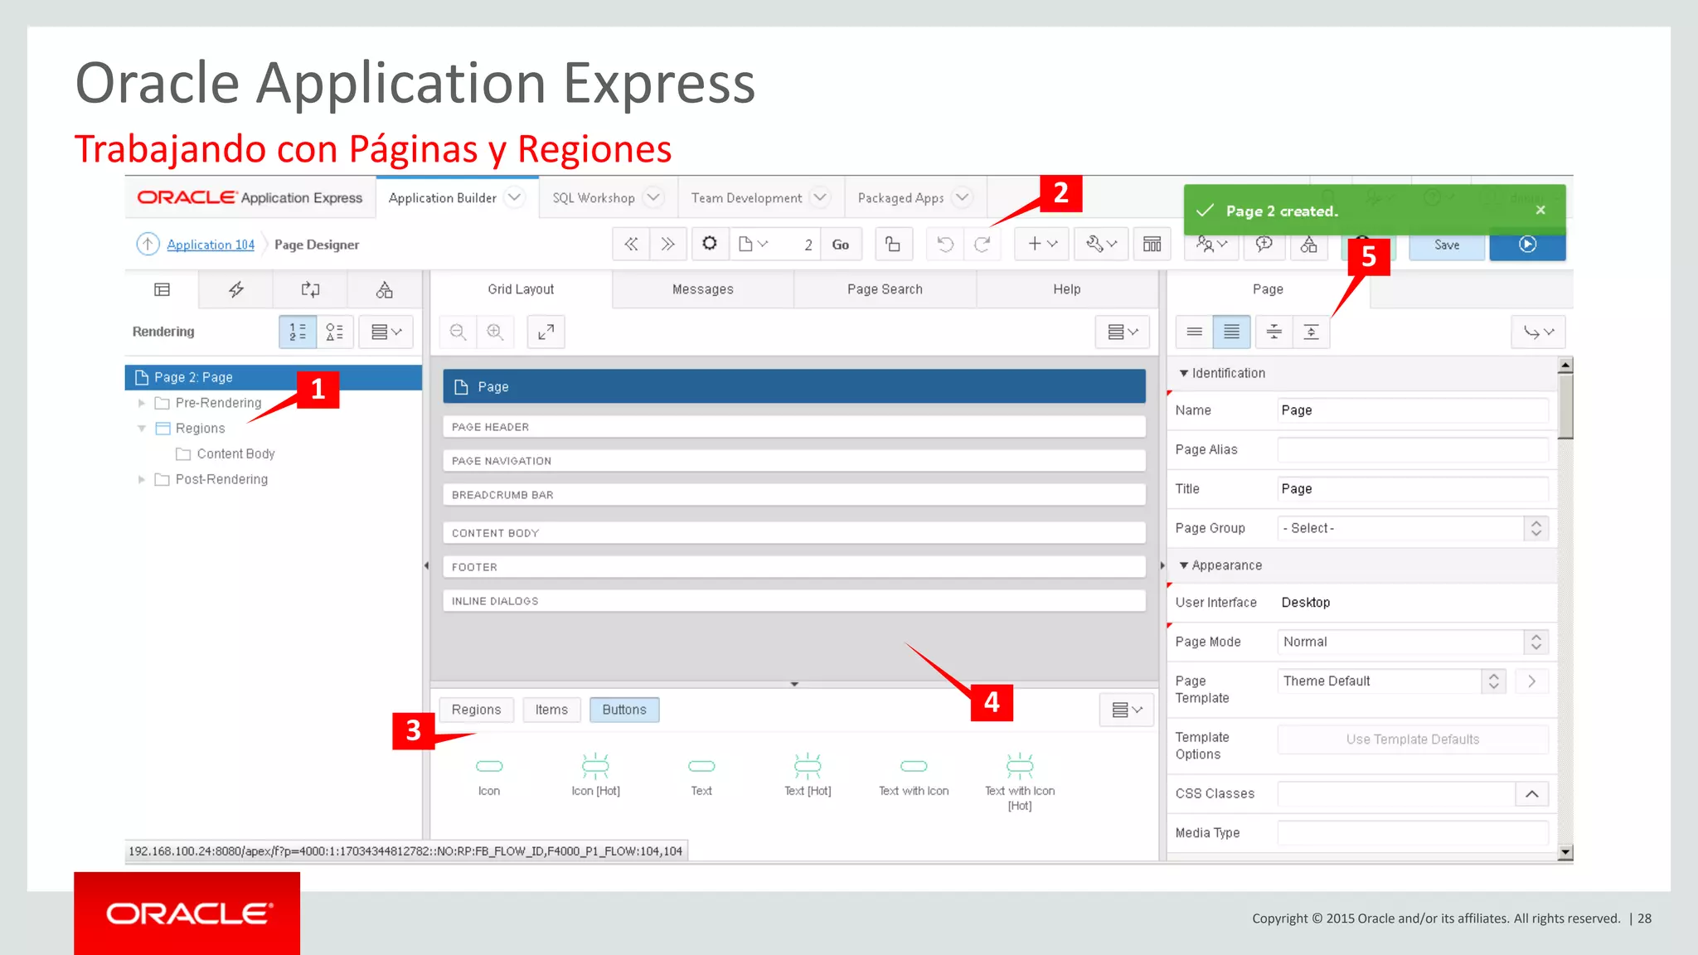Select the Items gallery tab
The height and width of the screenshot is (955, 1698).
[551, 710]
